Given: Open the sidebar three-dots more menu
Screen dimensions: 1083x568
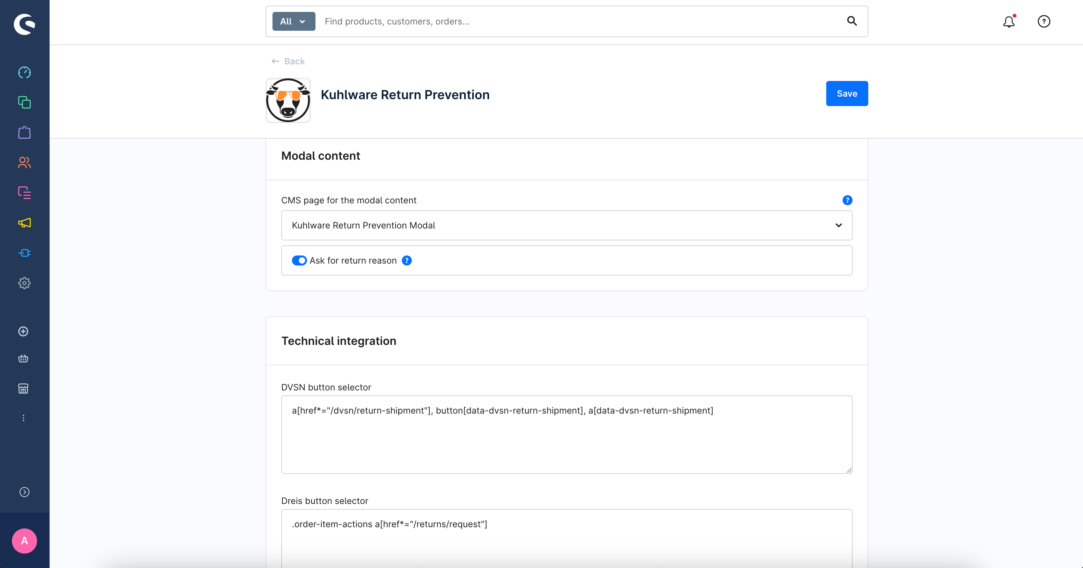Looking at the screenshot, I should click(24, 418).
